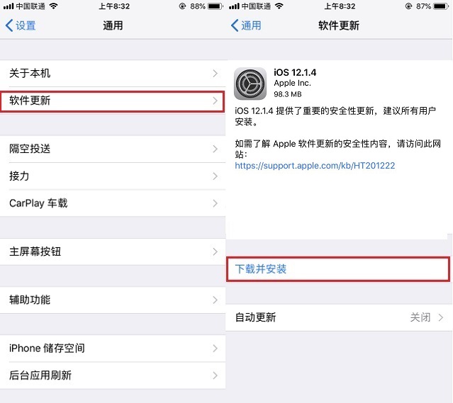The width and height of the screenshot is (453, 403).
Task: Open the 辅助功能 menu item
Action: pyautogui.click(x=113, y=300)
